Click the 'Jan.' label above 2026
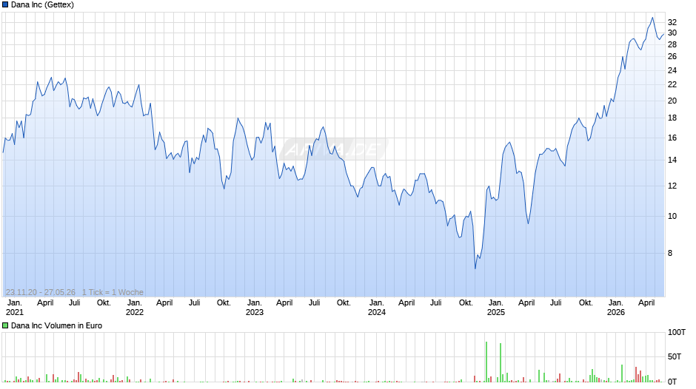The image size is (696, 389). 615,302
